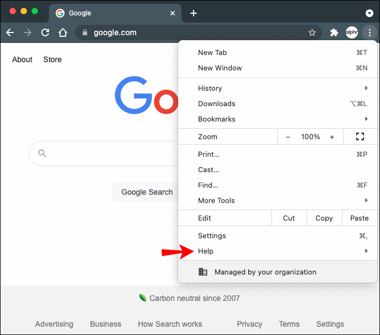This screenshot has height=335, width=380.
Task: Click the search magnifier icon in Google box
Action: [42, 153]
